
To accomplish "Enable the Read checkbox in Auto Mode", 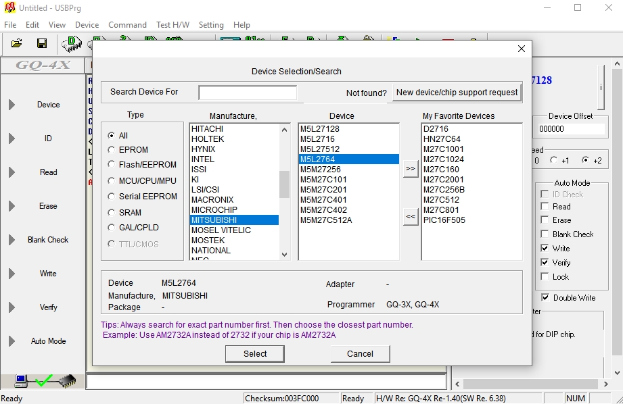I will [x=545, y=206].
